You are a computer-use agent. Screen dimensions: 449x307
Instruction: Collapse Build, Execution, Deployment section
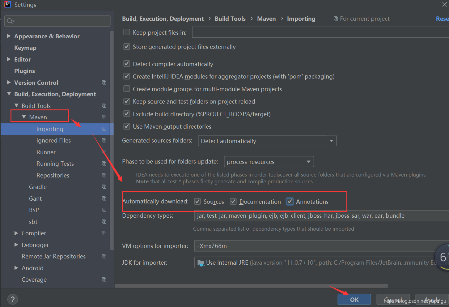(9, 94)
